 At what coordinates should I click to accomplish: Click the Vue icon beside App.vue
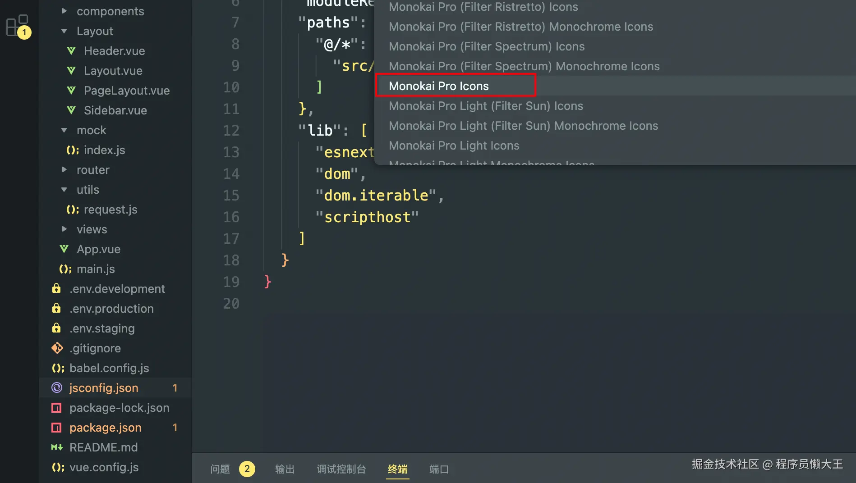click(64, 249)
